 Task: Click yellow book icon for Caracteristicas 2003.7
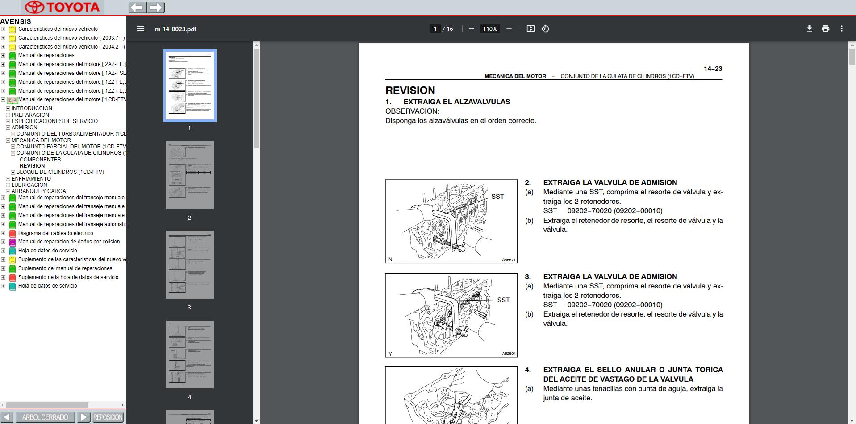pyautogui.click(x=13, y=38)
